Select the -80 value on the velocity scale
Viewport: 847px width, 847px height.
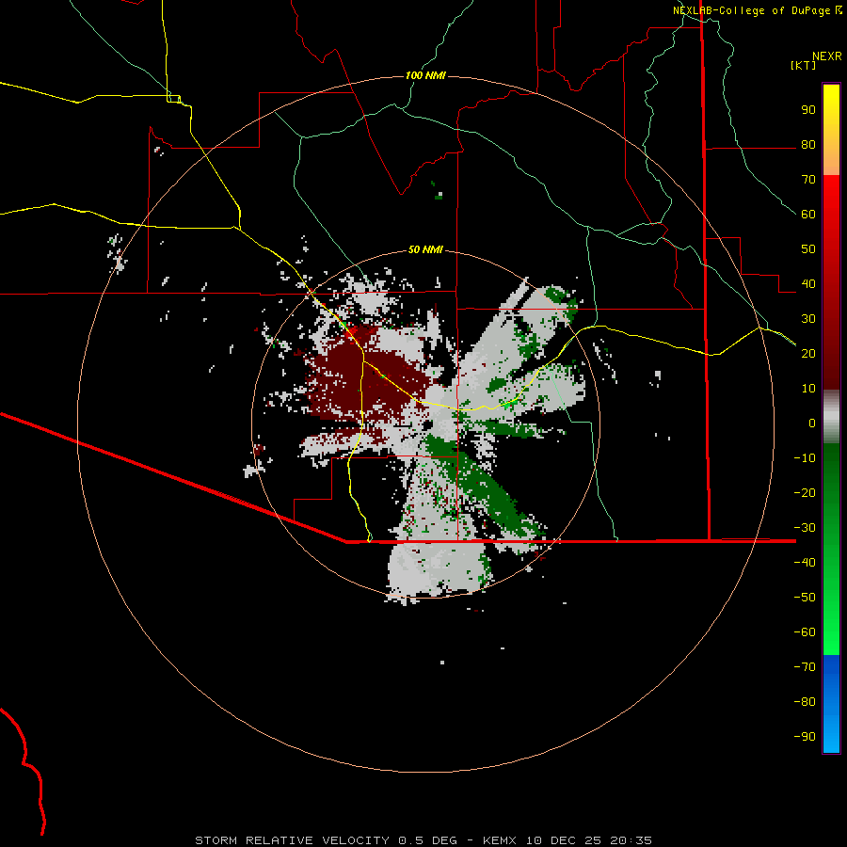805,702
